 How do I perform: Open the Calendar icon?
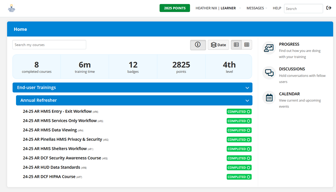coord(269,98)
